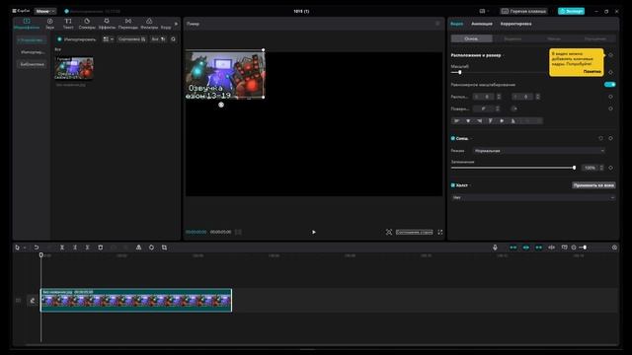Adjust the timeline zoom slider

click(585, 248)
